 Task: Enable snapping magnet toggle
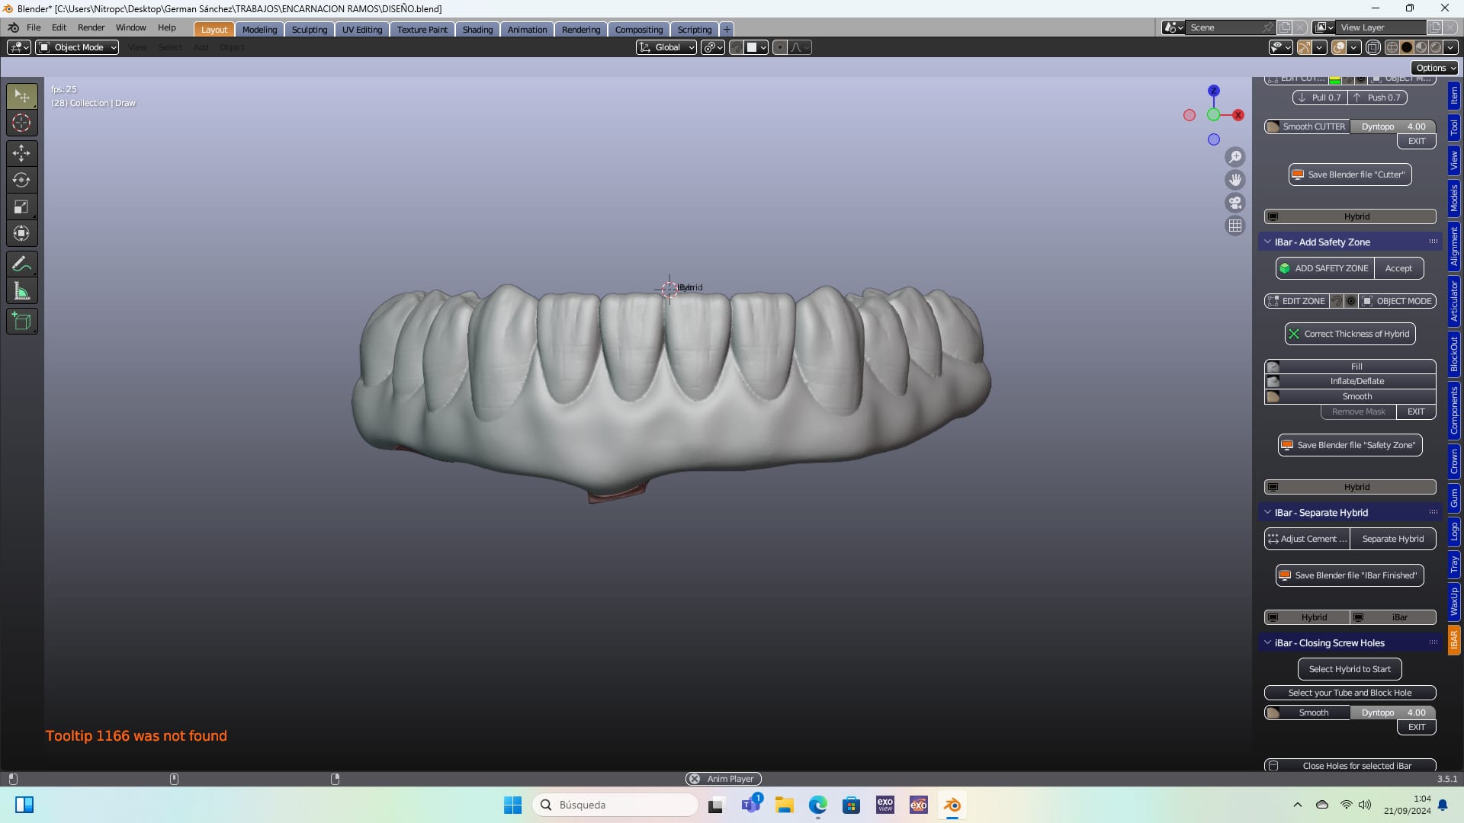[x=736, y=47]
